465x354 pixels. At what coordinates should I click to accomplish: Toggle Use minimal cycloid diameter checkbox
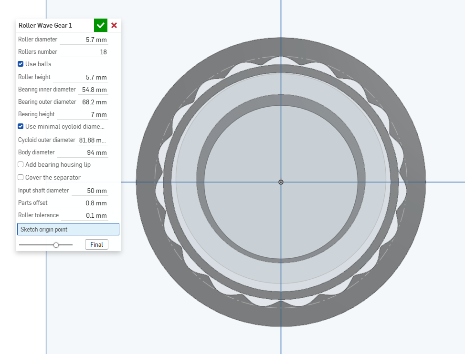(x=21, y=126)
